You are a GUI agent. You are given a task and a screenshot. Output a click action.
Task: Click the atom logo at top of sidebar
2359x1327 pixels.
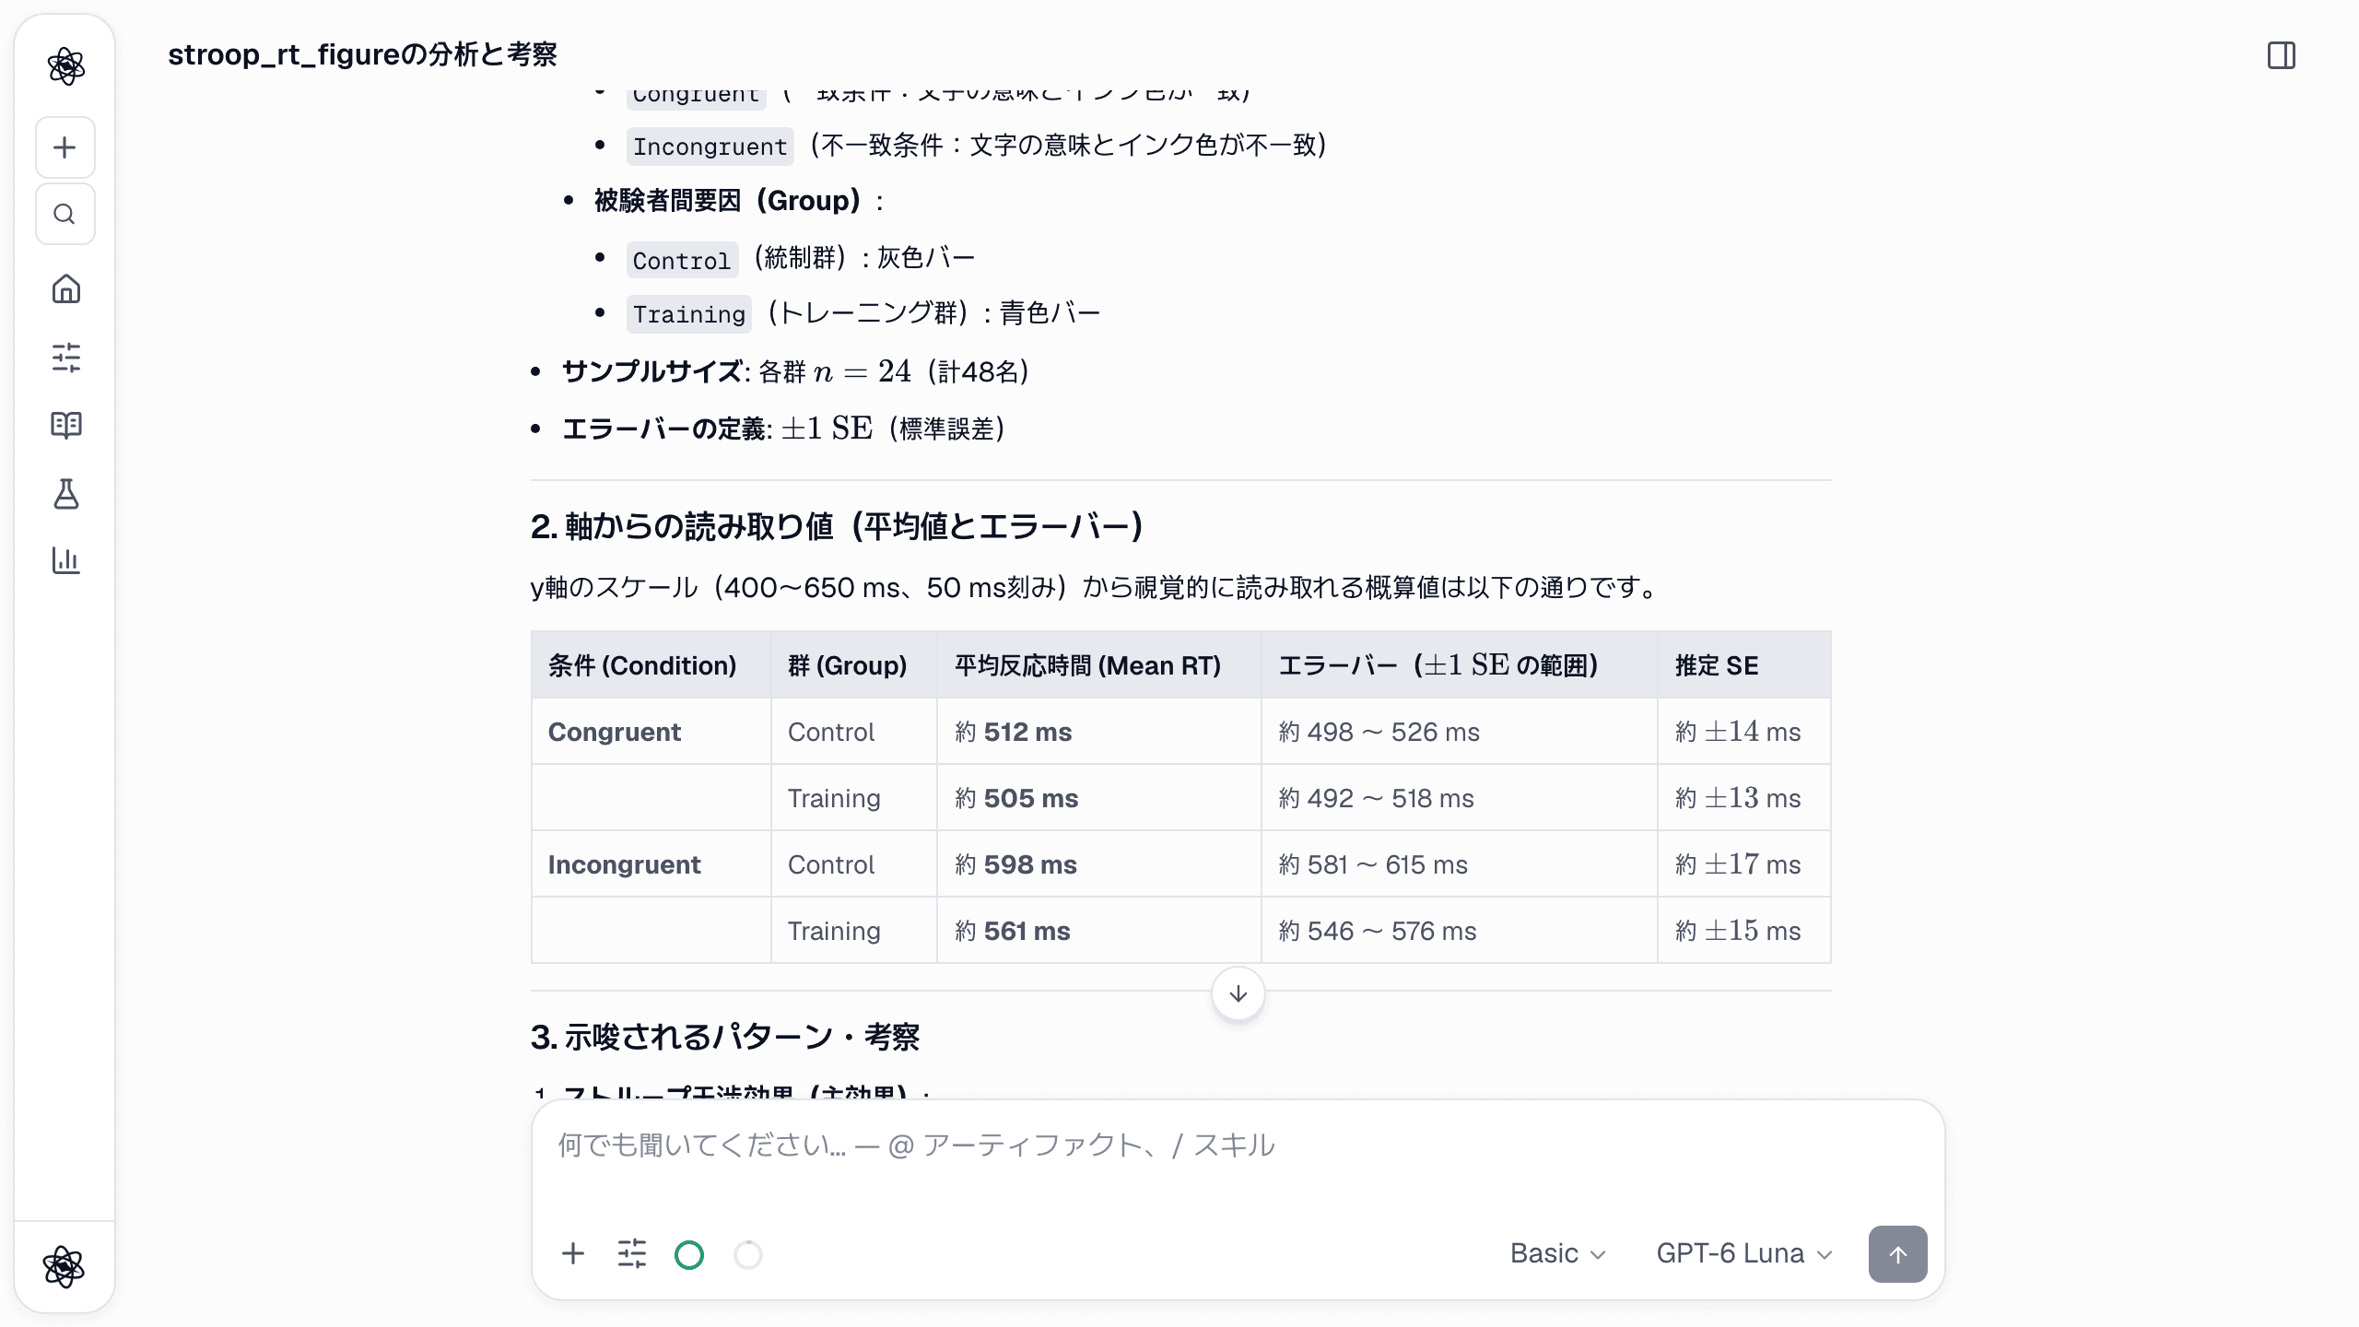65,66
